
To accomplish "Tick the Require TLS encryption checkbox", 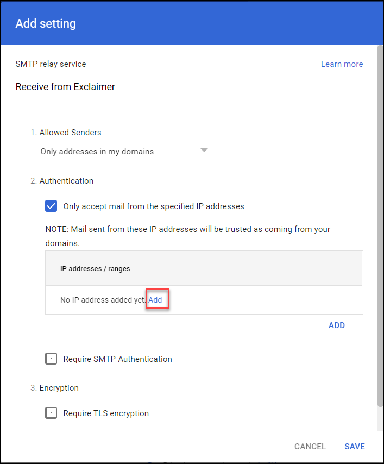I will click(x=51, y=413).
